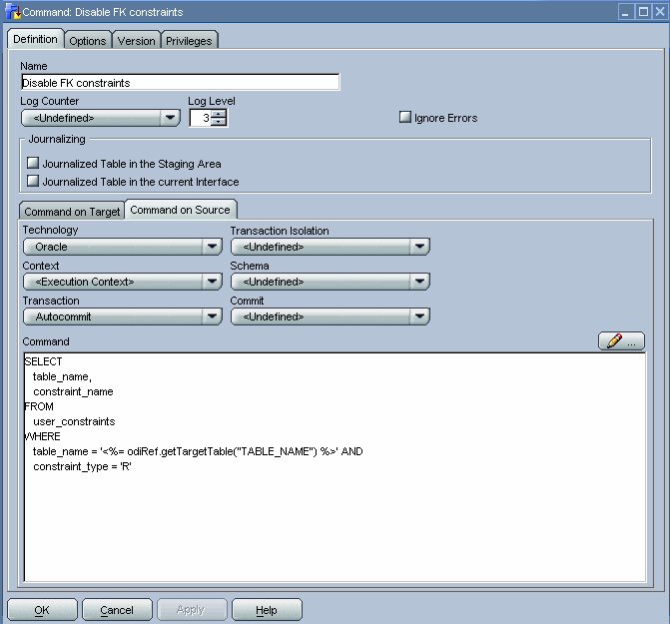Image resolution: width=670 pixels, height=624 pixels.
Task: Switch to the Definition tab
Action: (36, 39)
